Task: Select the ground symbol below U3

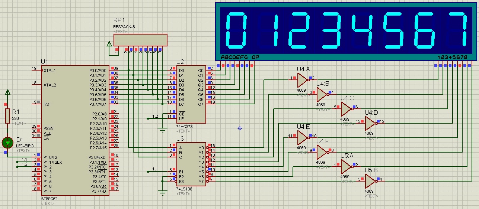Action: 162,193
